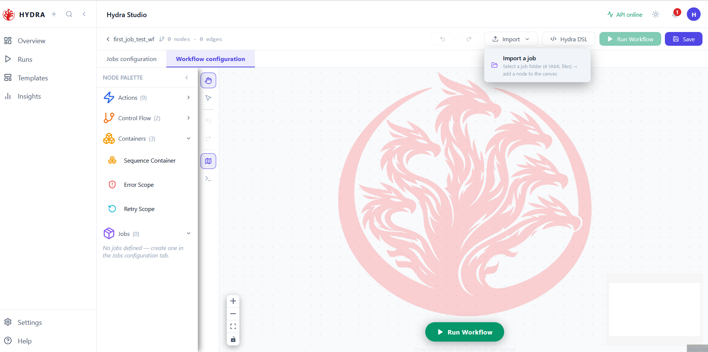Open search with the magnifier icon

(69, 14)
